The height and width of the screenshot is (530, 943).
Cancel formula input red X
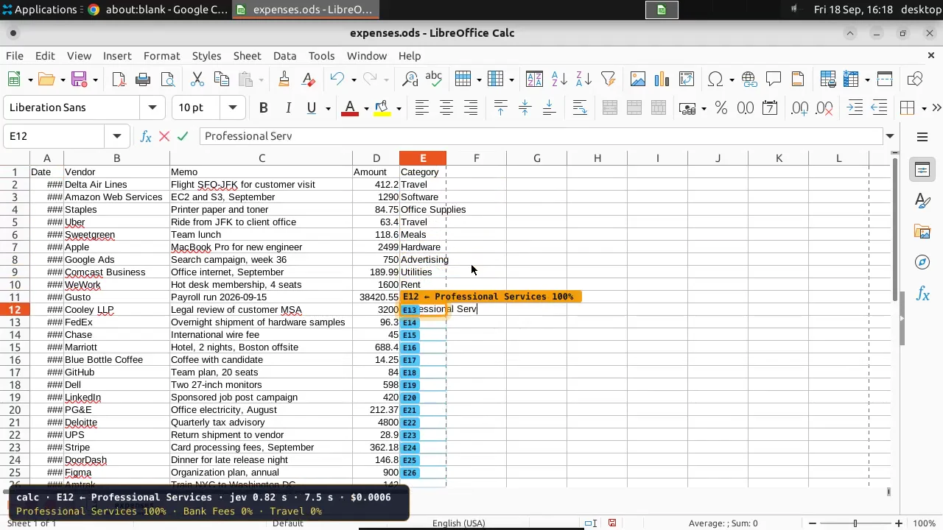click(164, 136)
